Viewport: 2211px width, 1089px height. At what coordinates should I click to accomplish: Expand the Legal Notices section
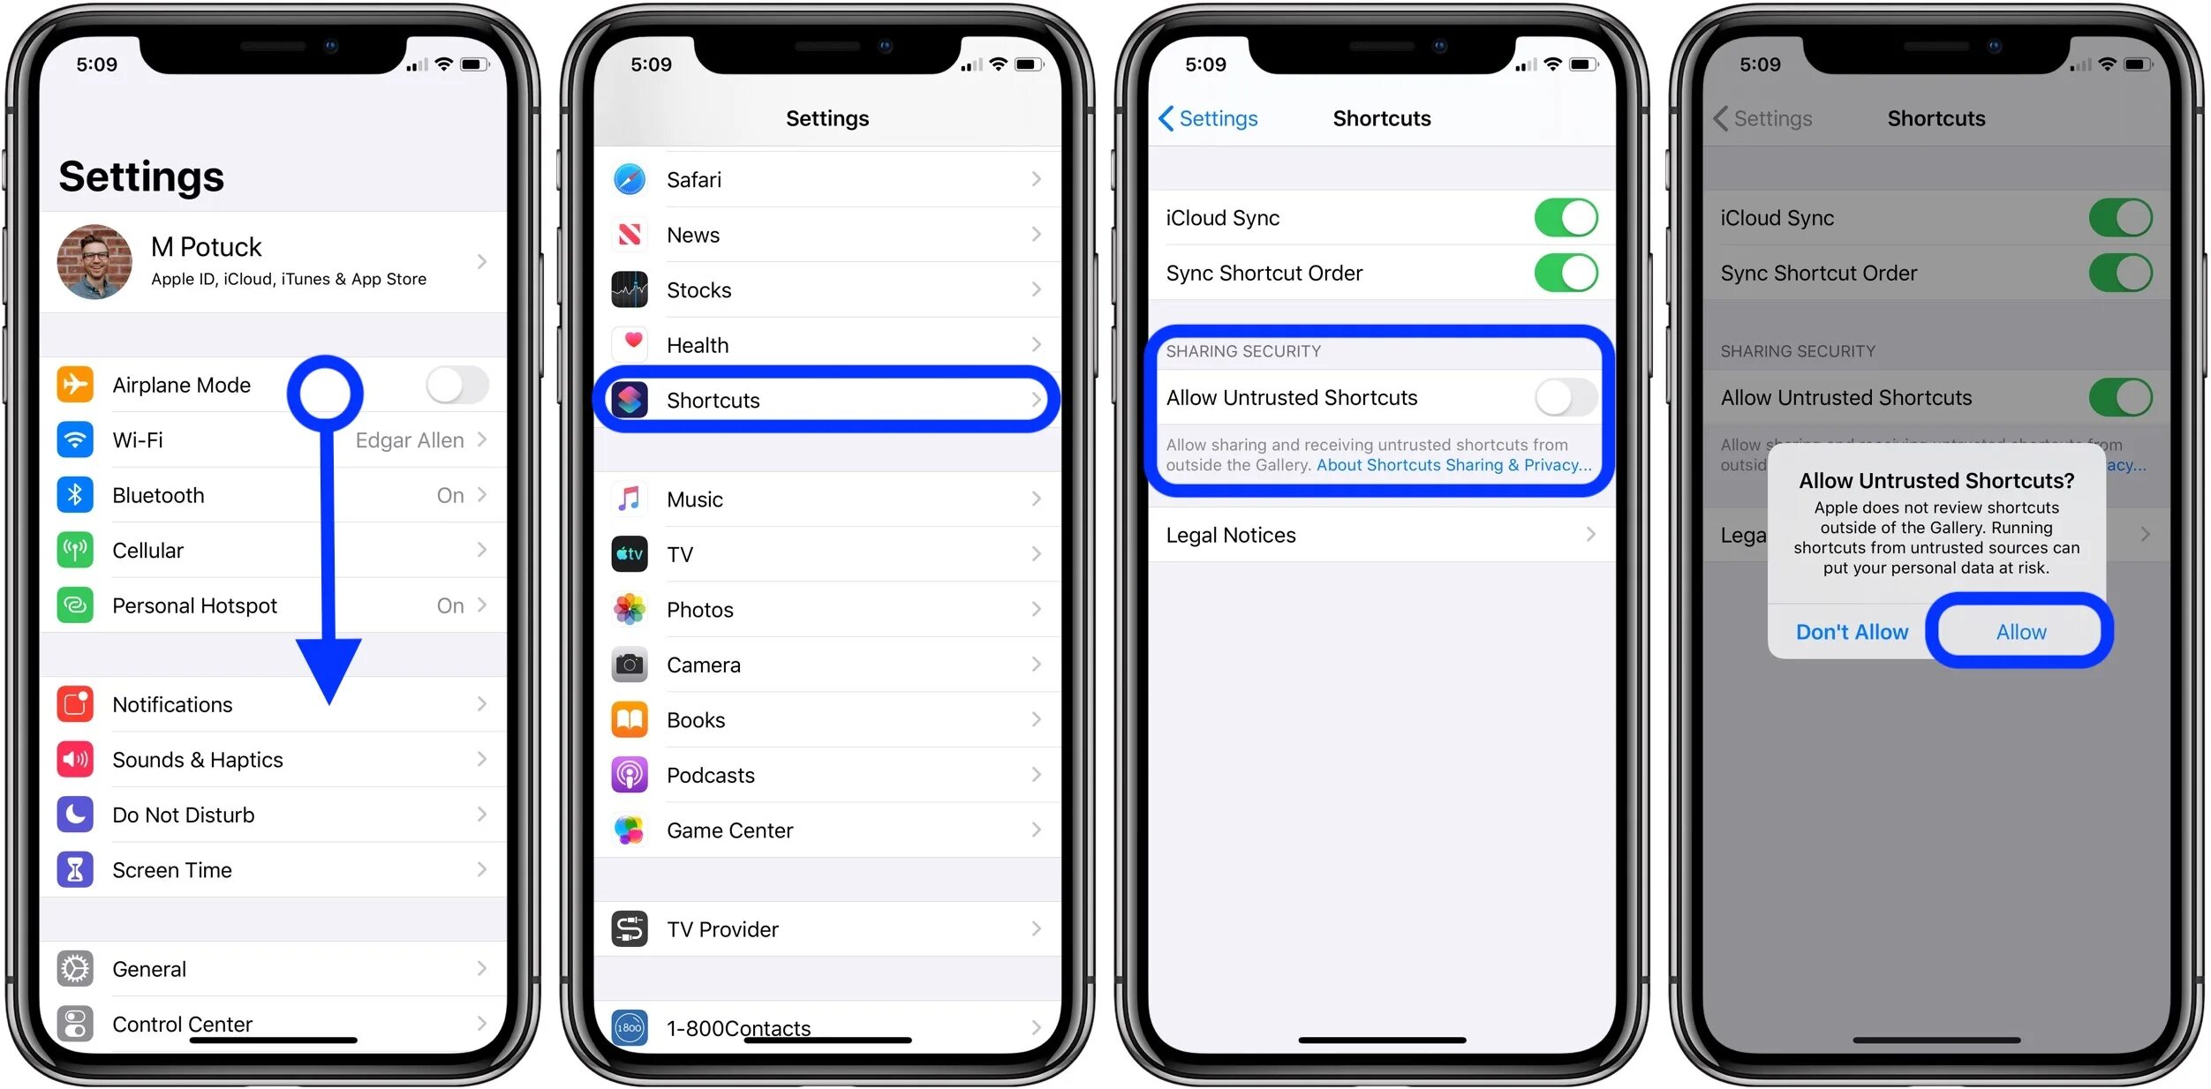coord(1380,534)
